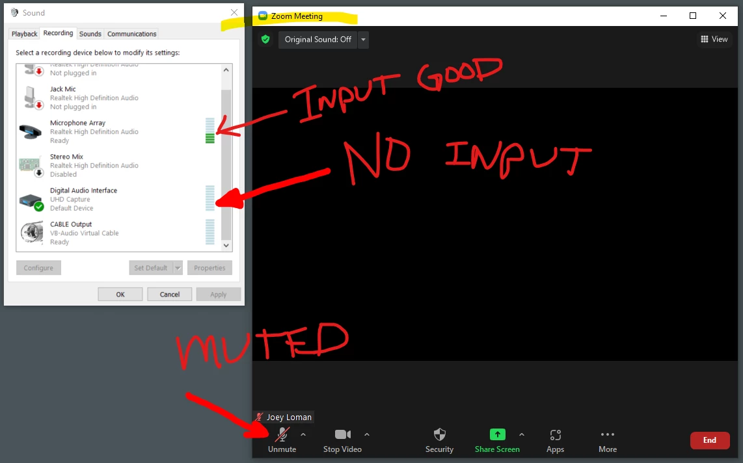Viewport: 743px width, 463px height.
Task: Click Joey Loman participant name label
Action: click(x=289, y=417)
